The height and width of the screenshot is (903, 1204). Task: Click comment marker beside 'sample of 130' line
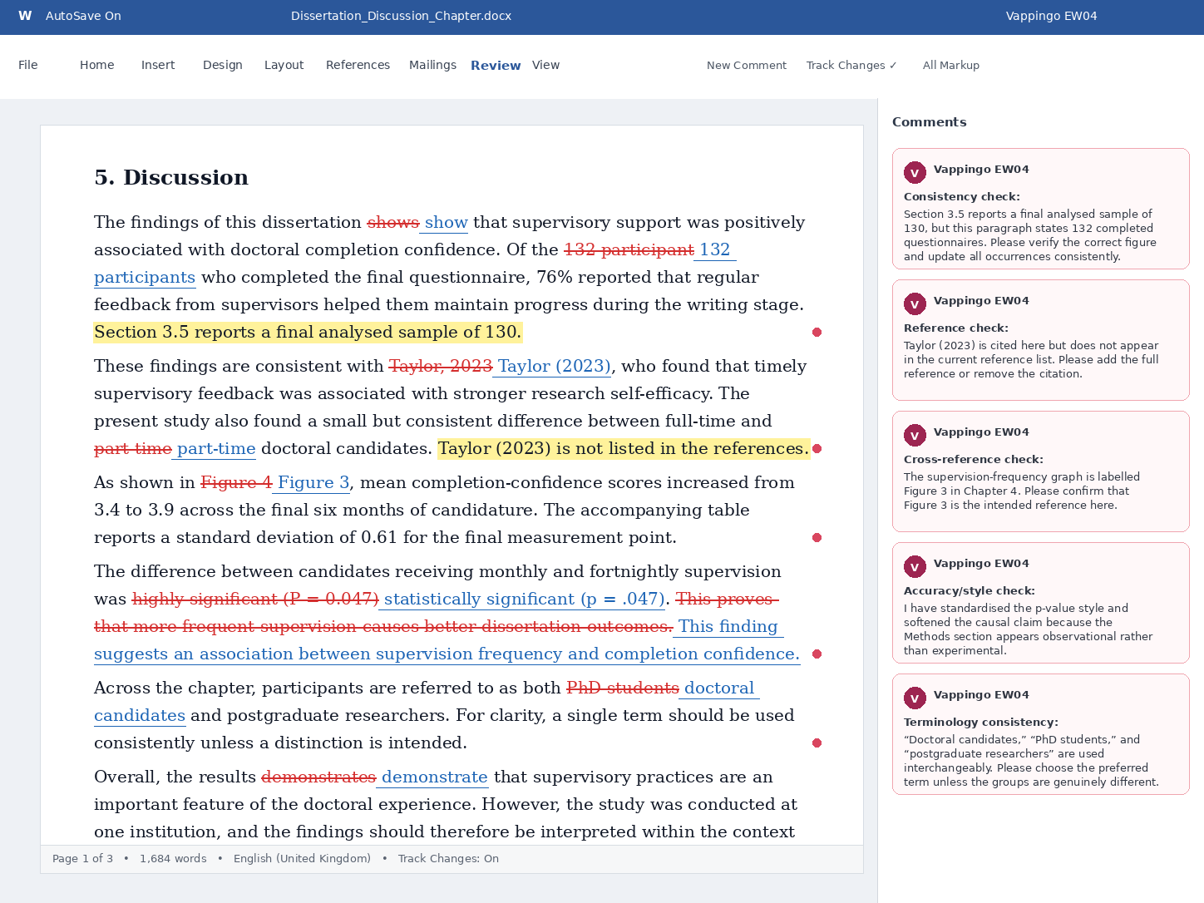coord(817,333)
